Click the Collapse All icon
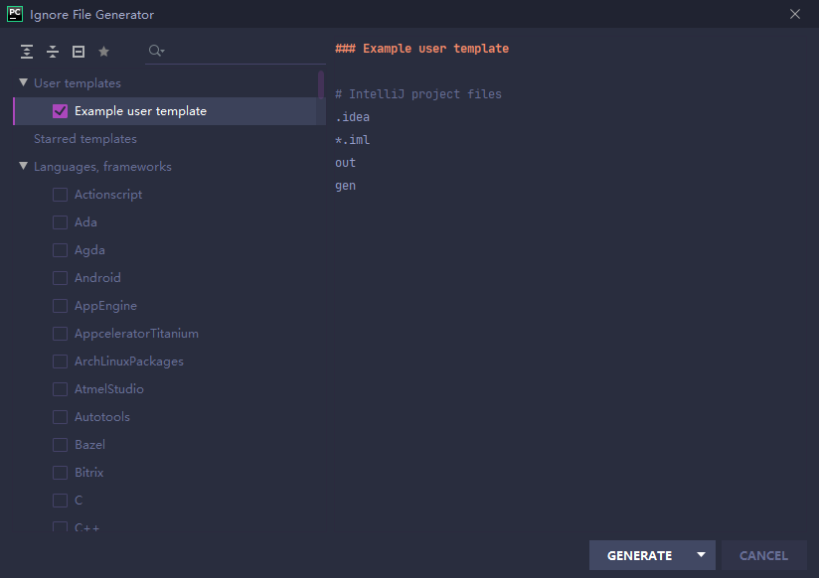Image resolution: width=819 pixels, height=578 pixels. (x=53, y=52)
